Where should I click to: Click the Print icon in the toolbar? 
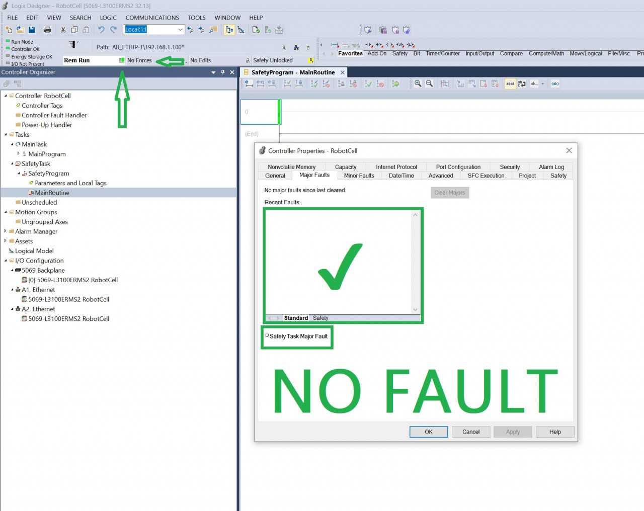[47, 30]
